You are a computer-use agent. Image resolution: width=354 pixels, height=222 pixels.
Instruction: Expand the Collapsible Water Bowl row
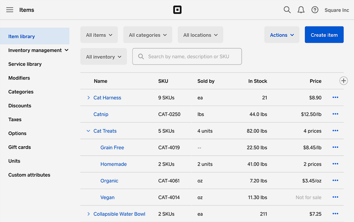(x=88, y=214)
